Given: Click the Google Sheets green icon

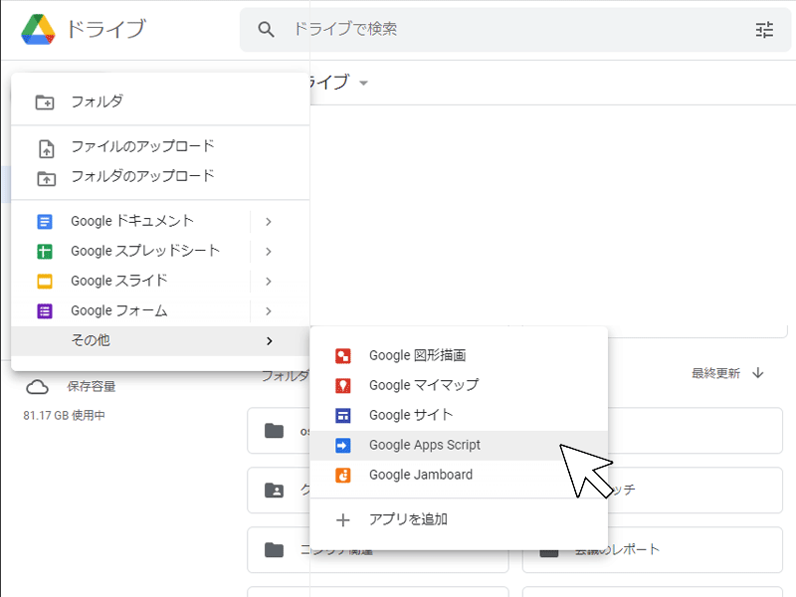Looking at the screenshot, I should (45, 252).
